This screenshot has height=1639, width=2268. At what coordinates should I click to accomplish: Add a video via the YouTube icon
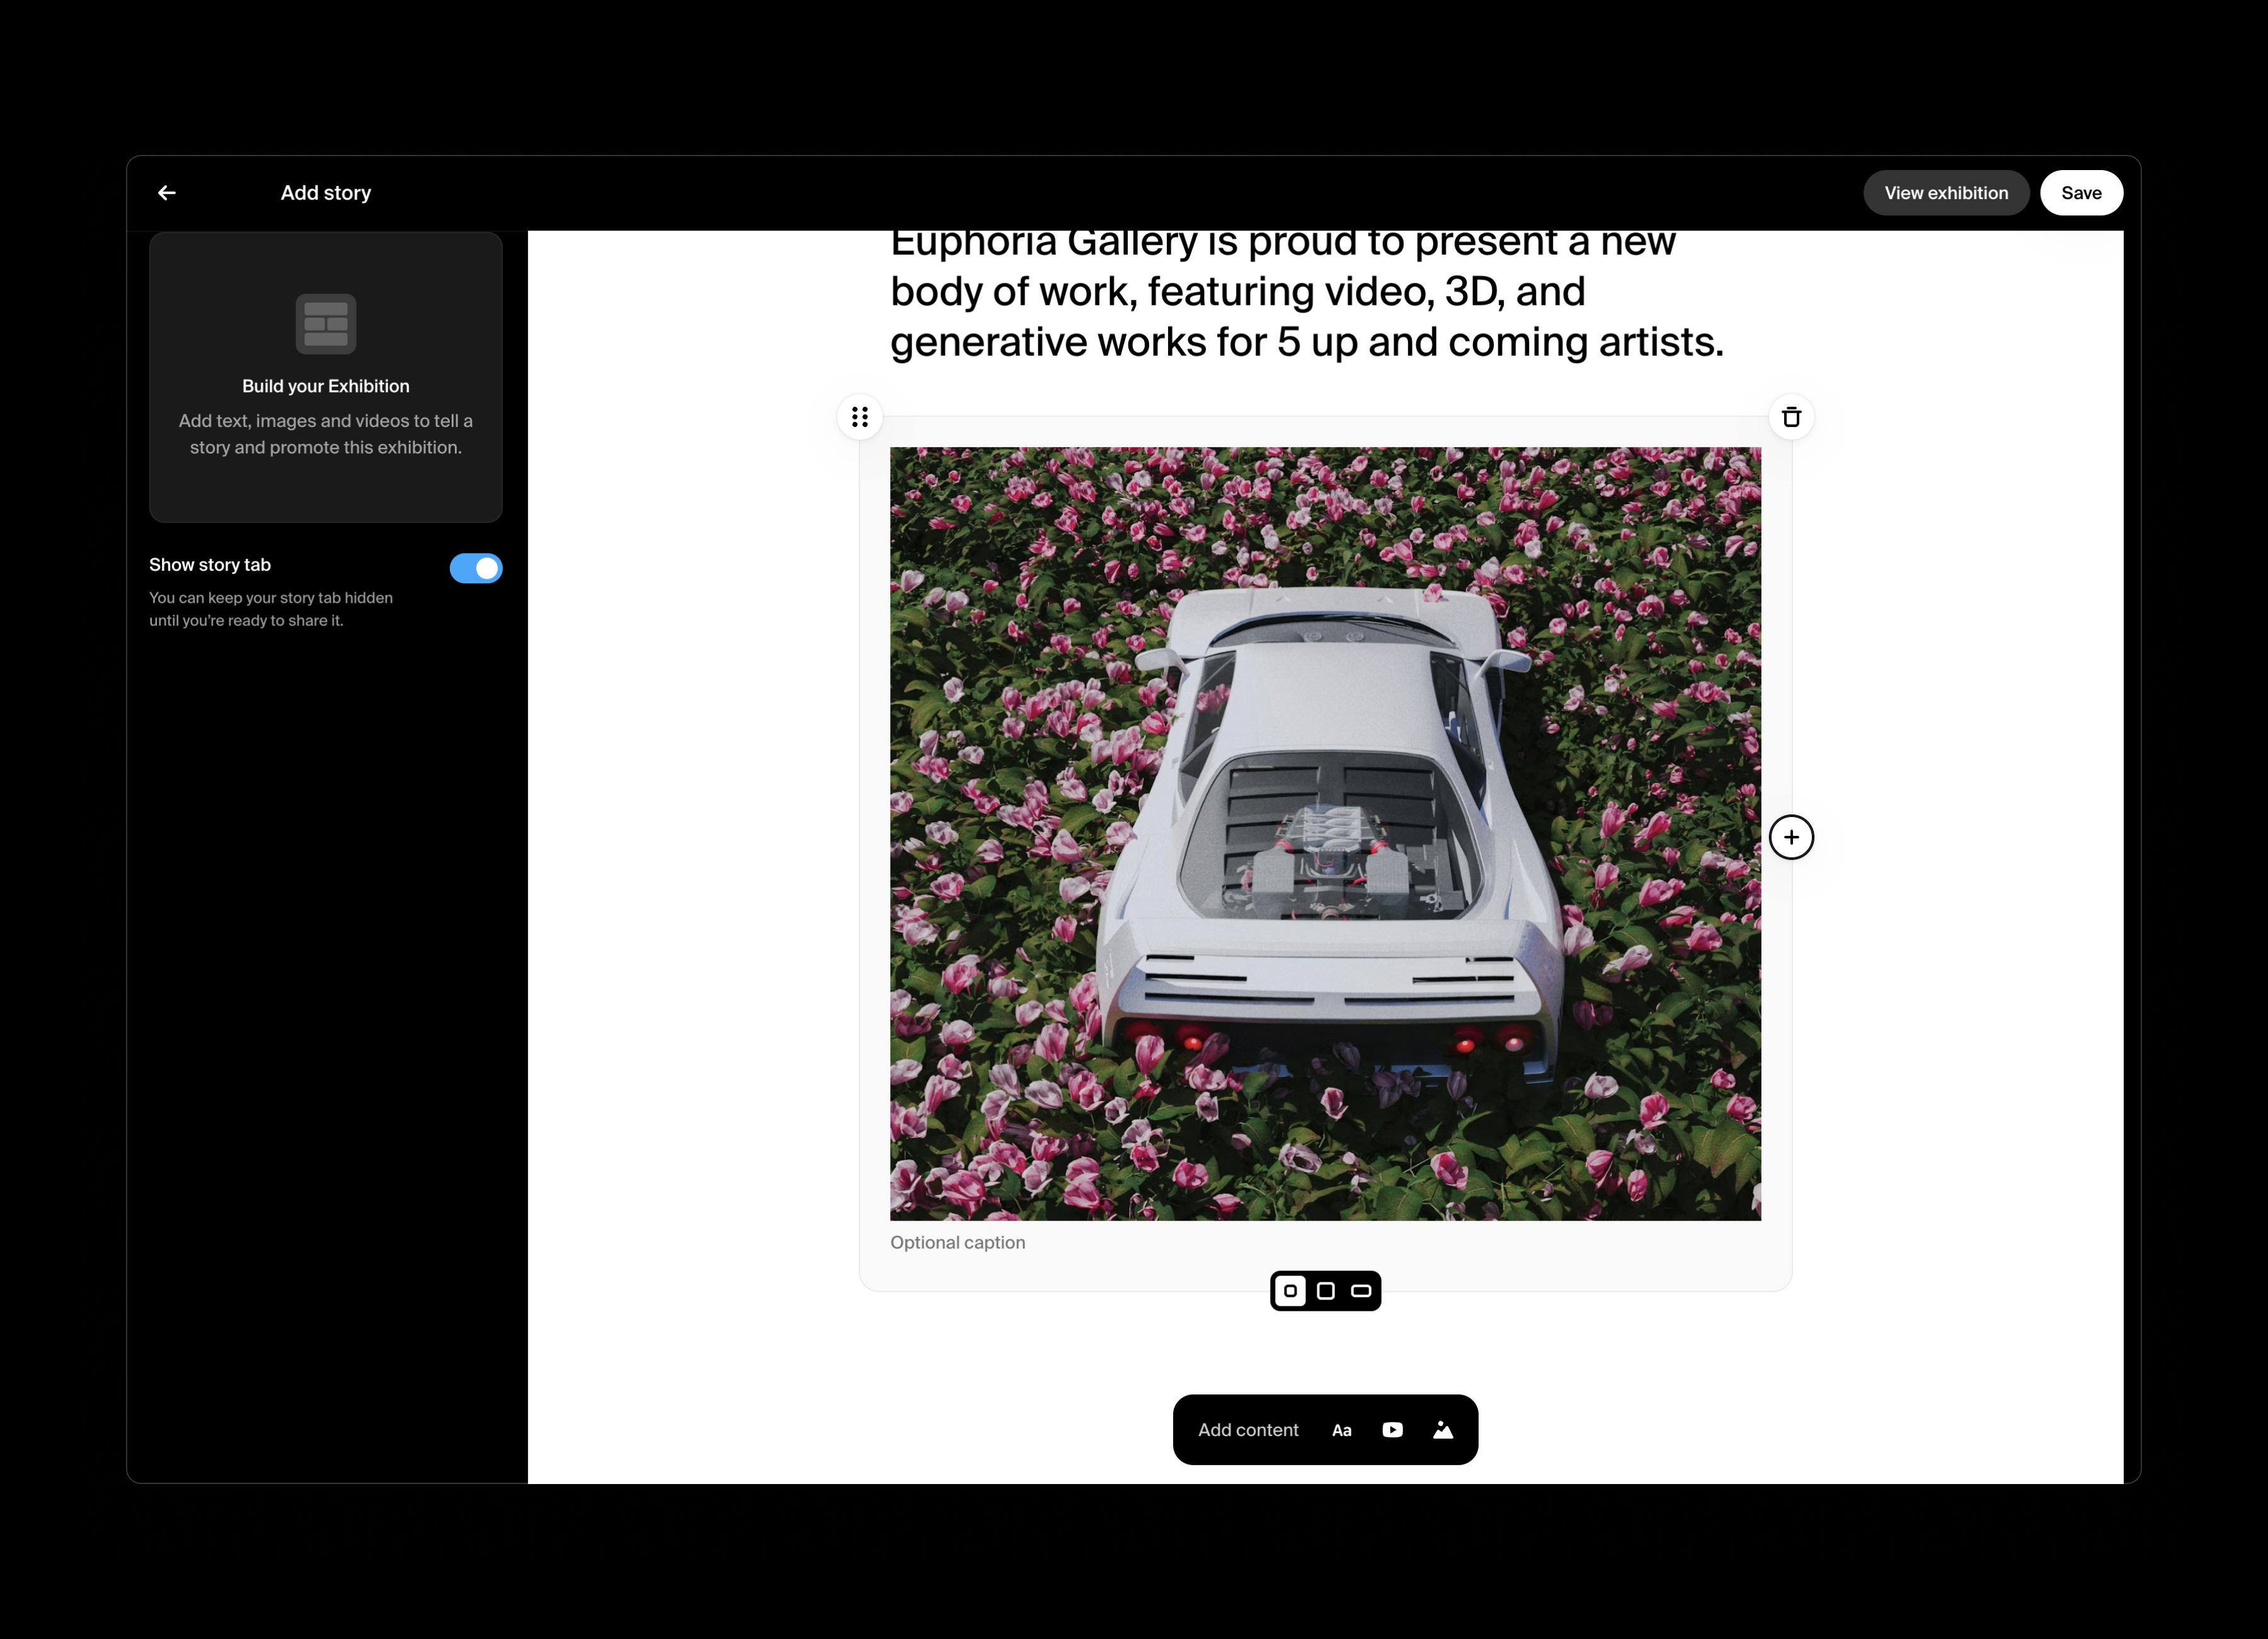(1392, 1430)
